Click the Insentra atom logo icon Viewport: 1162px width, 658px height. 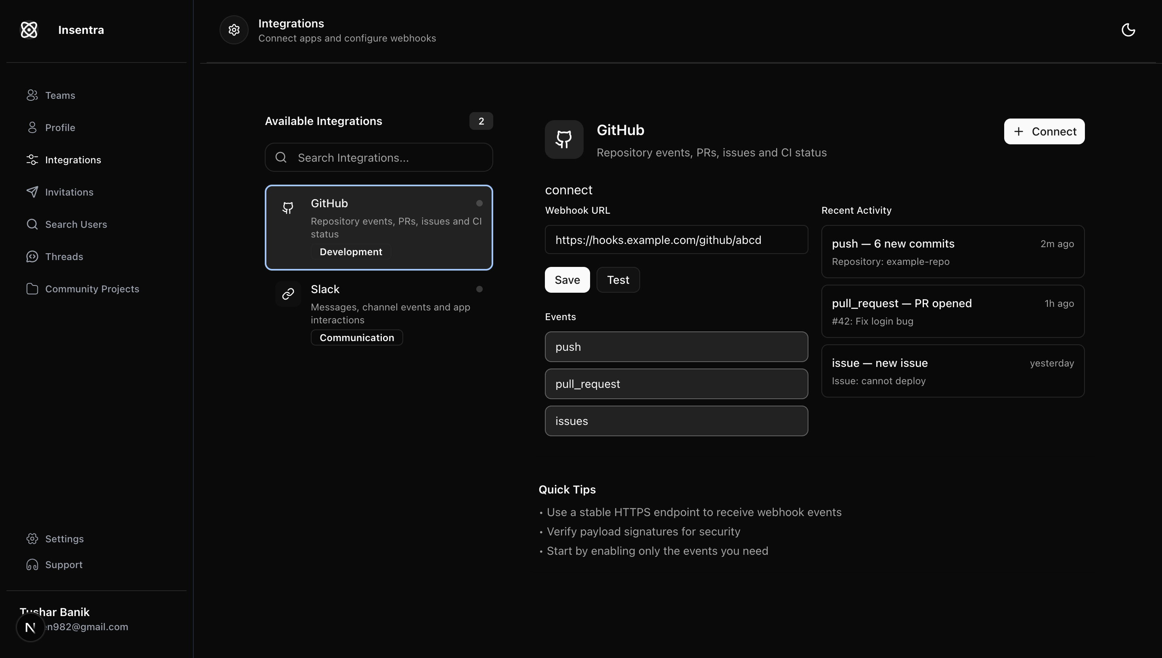tap(29, 30)
